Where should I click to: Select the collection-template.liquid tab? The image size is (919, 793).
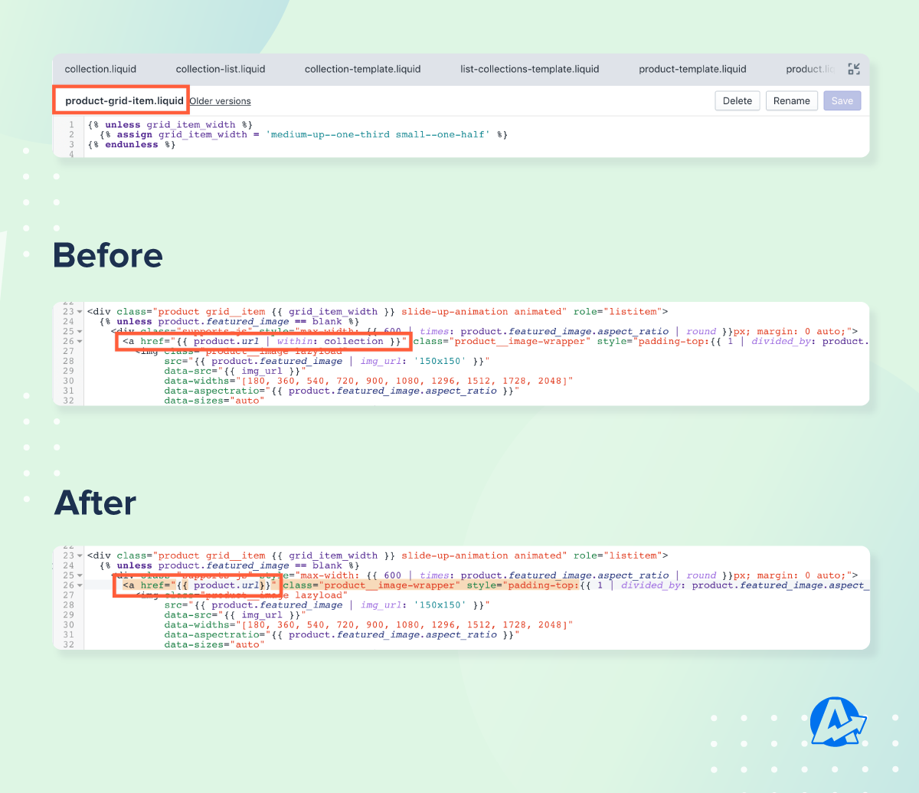coord(362,69)
